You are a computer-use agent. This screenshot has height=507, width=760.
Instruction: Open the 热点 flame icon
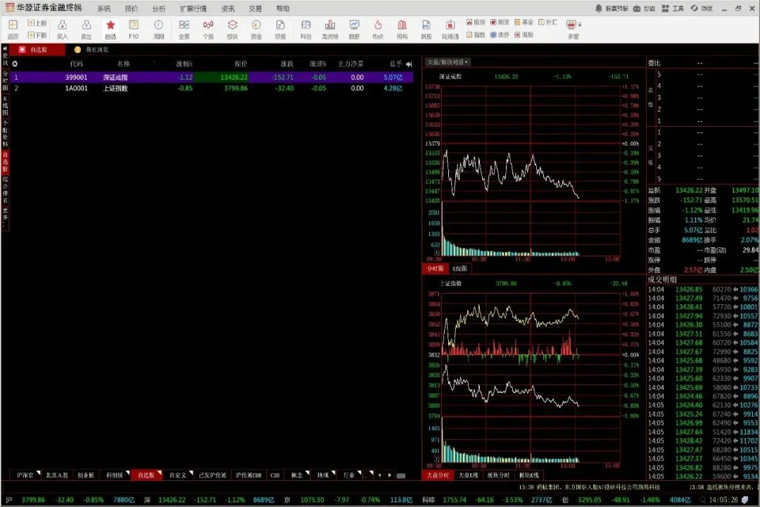pos(378,29)
